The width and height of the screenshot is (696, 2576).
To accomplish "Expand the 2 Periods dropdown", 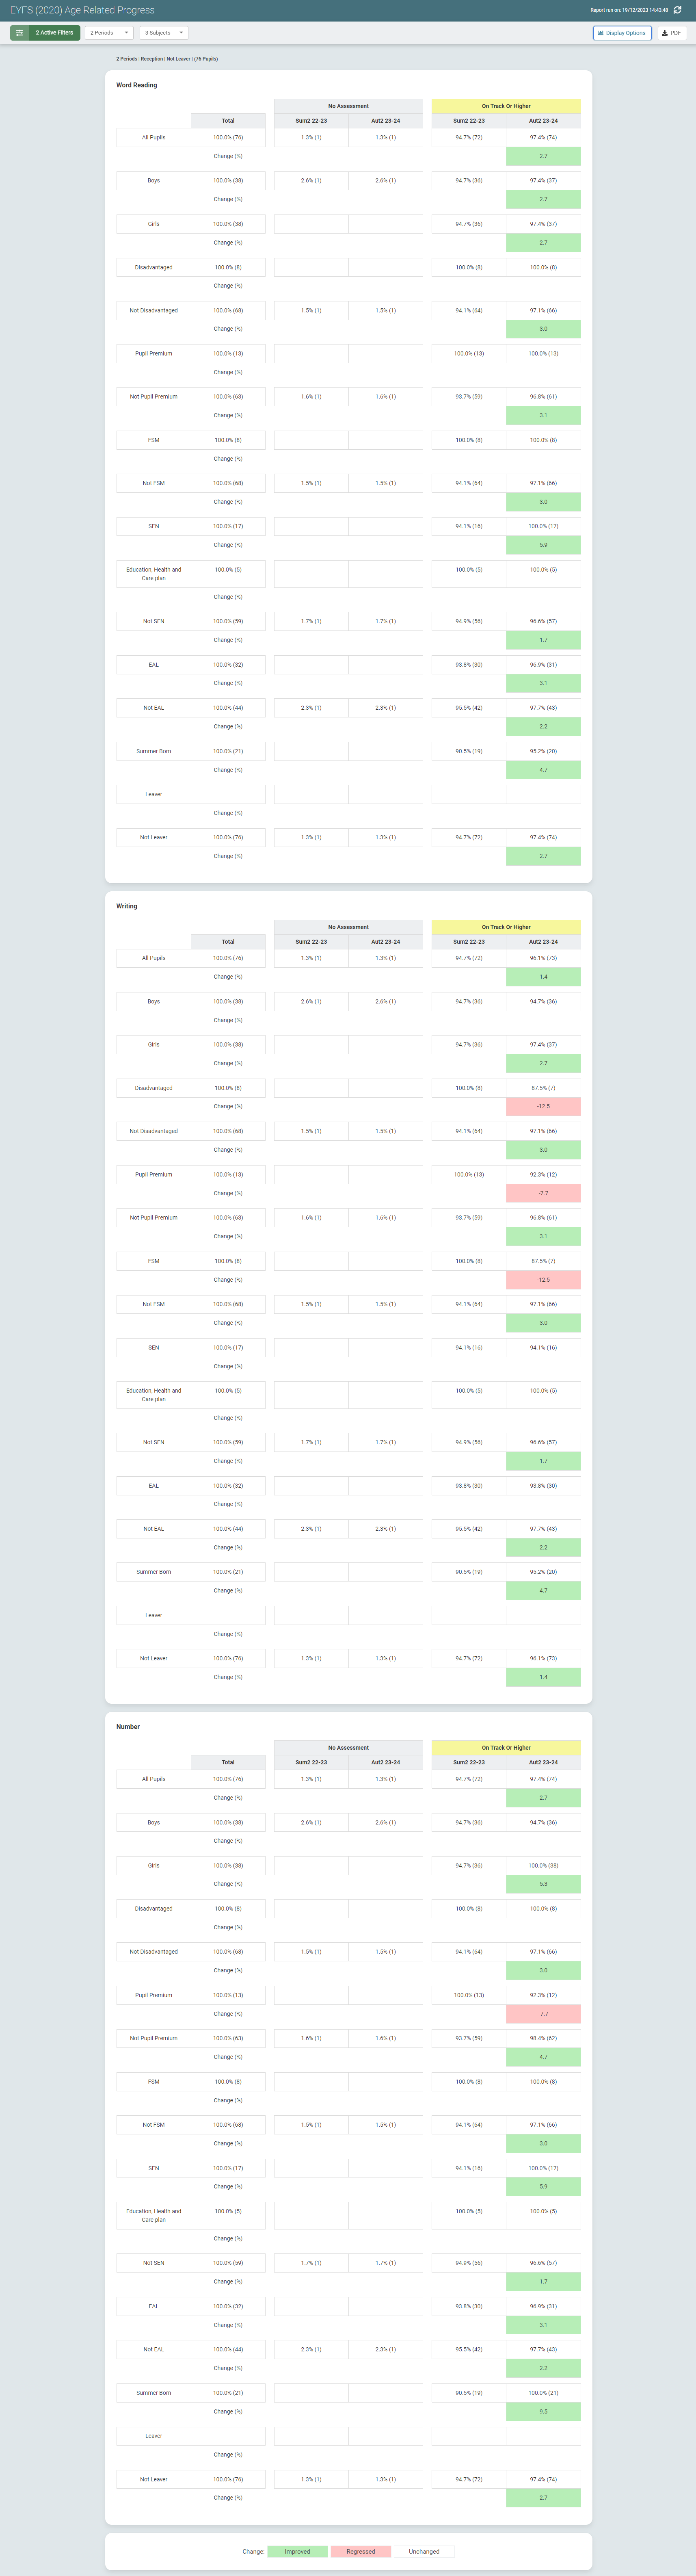I will pos(109,33).
